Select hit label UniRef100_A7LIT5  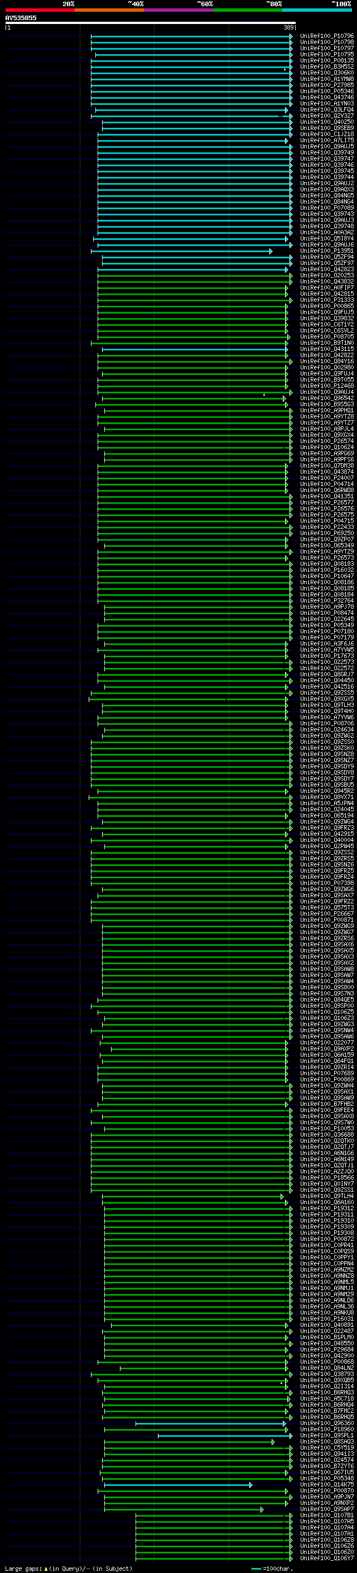pyautogui.click(x=327, y=141)
